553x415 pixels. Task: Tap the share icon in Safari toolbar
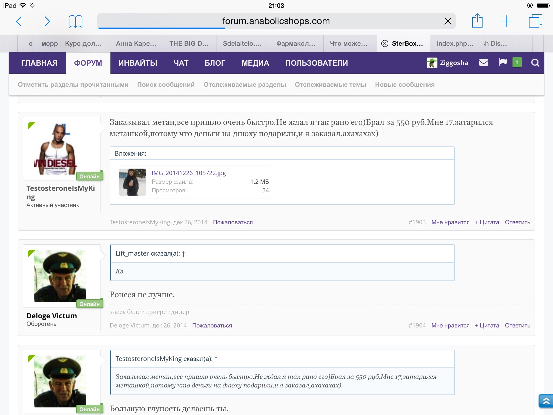477,21
